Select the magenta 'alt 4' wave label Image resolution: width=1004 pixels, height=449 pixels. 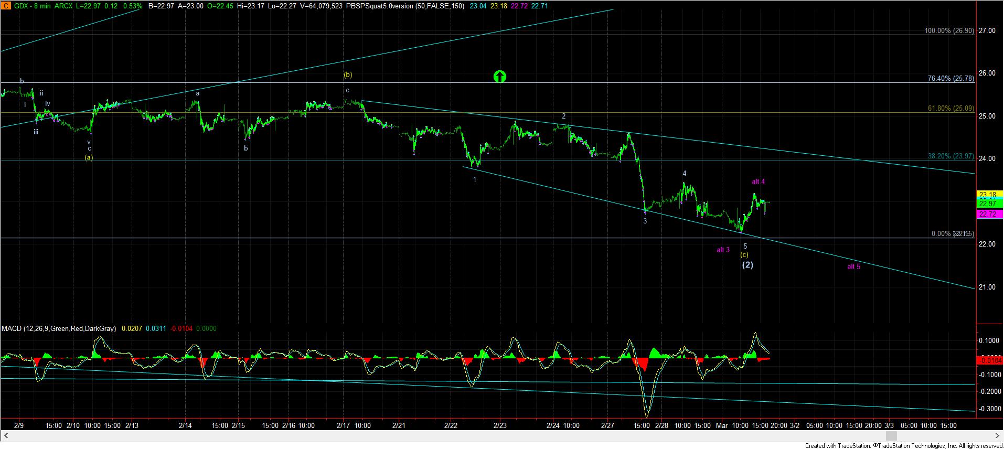(758, 182)
